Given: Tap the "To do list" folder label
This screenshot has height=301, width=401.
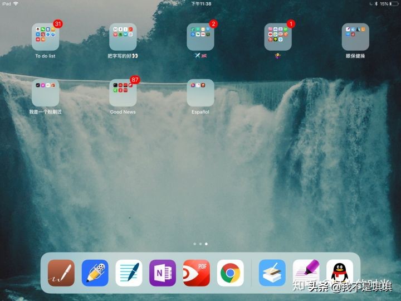Looking at the screenshot, I should [x=45, y=56].
